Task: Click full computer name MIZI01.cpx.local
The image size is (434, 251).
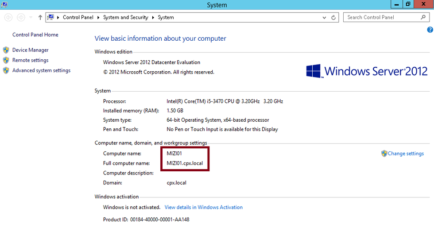Action: (x=185, y=163)
